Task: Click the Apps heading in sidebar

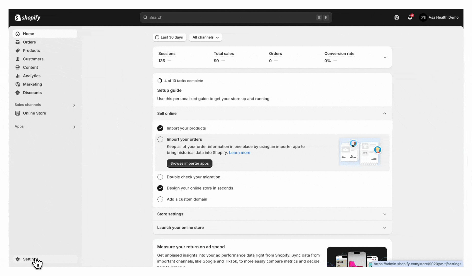Action: tap(19, 126)
